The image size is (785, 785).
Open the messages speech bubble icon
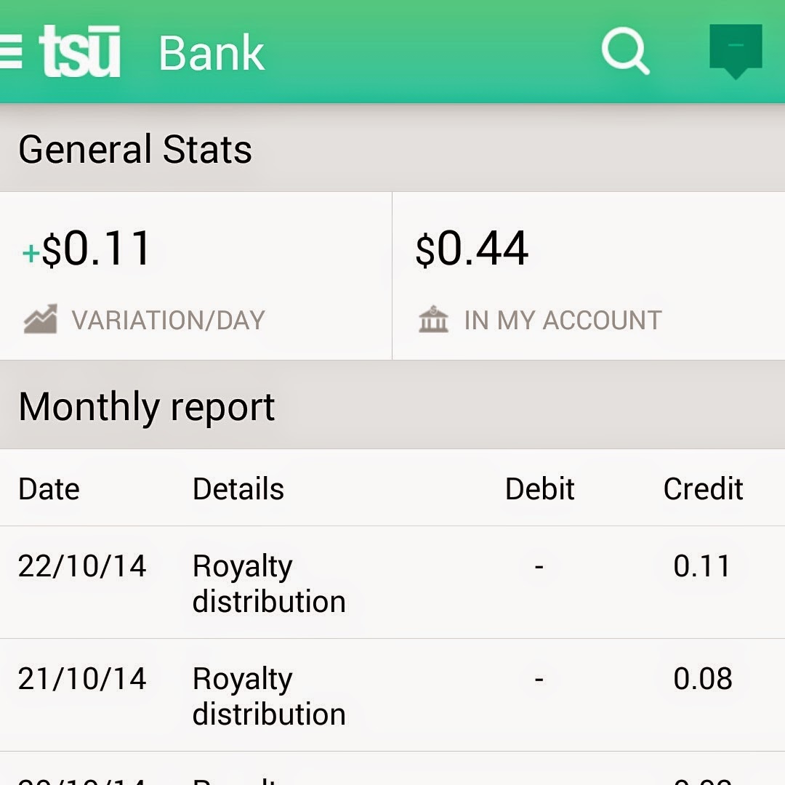736,51
